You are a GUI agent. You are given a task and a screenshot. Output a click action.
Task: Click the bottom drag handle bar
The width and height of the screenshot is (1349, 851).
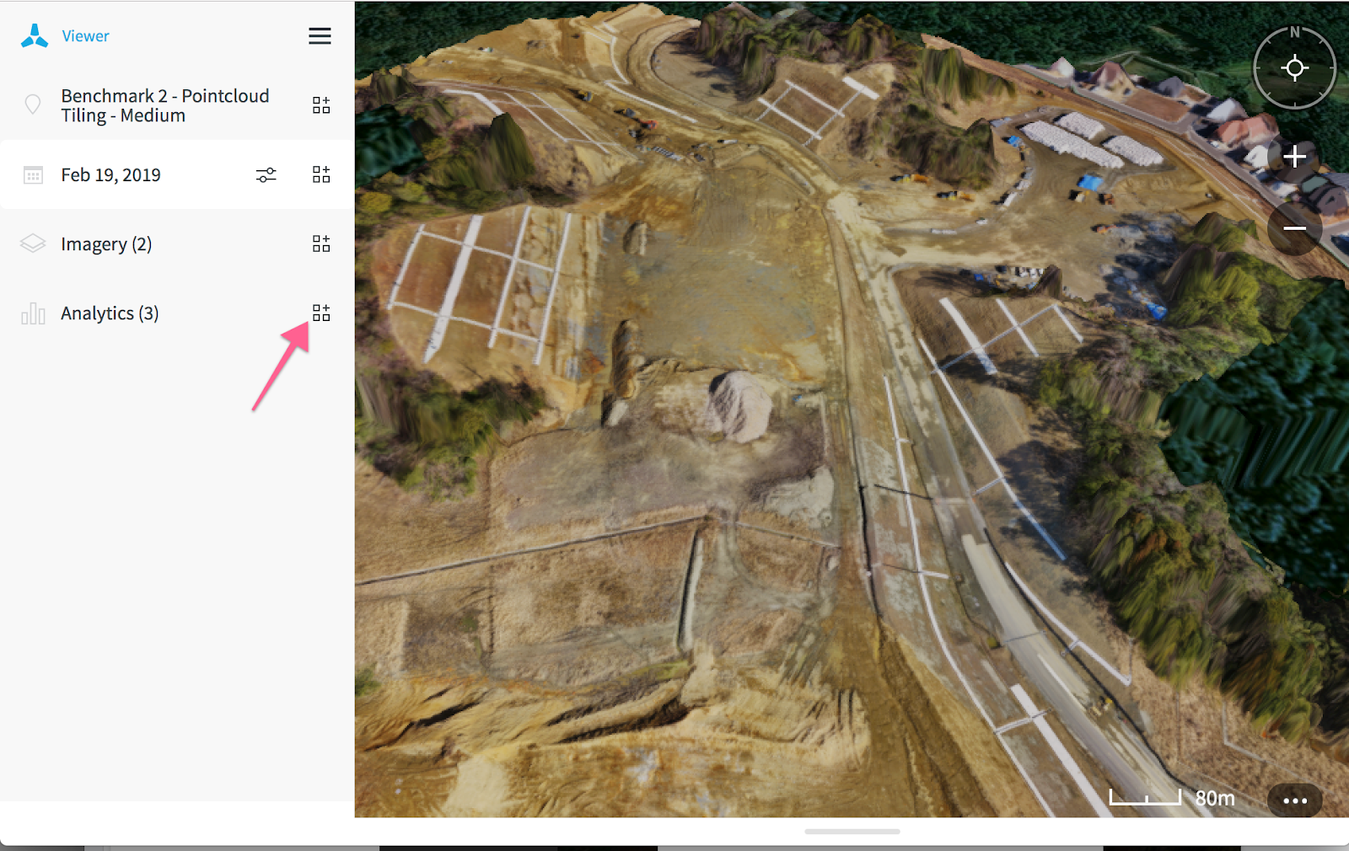click(x=852, y=832)
